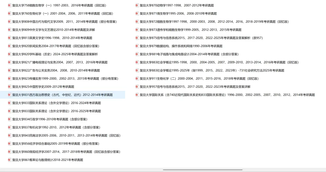Select PDF icon of 复旦大学820学科基础（历史）
The height and width of the screenshot is (172, 326).
coord(10,54)
